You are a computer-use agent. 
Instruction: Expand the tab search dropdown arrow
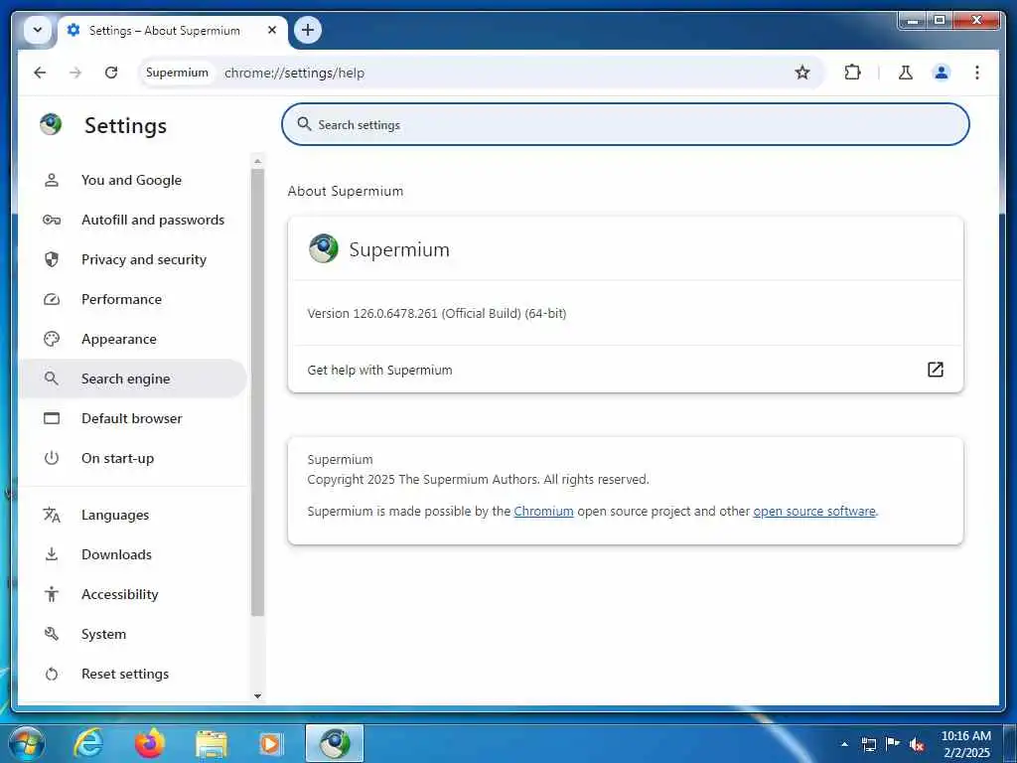point(38,30)
